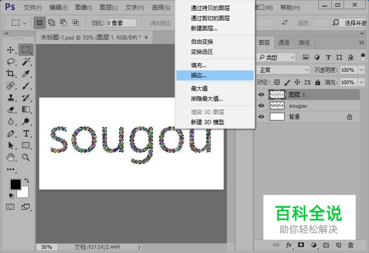Select the Clone Stamp tool
369x253 pixels.
pyautogui.click(x=10, y=97)
